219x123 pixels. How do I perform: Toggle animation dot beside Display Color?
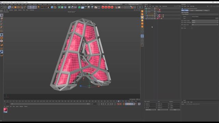(x=182, y=25)
